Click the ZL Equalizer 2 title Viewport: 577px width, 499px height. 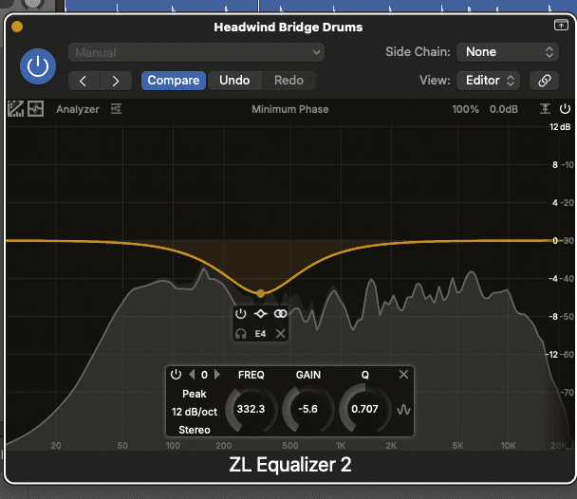point(290,465)
